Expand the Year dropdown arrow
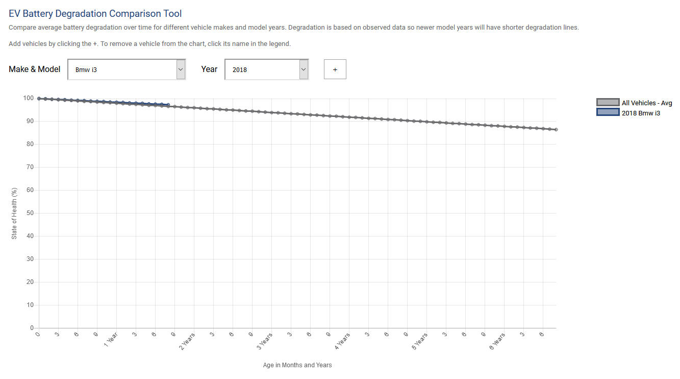 [304, 69]
